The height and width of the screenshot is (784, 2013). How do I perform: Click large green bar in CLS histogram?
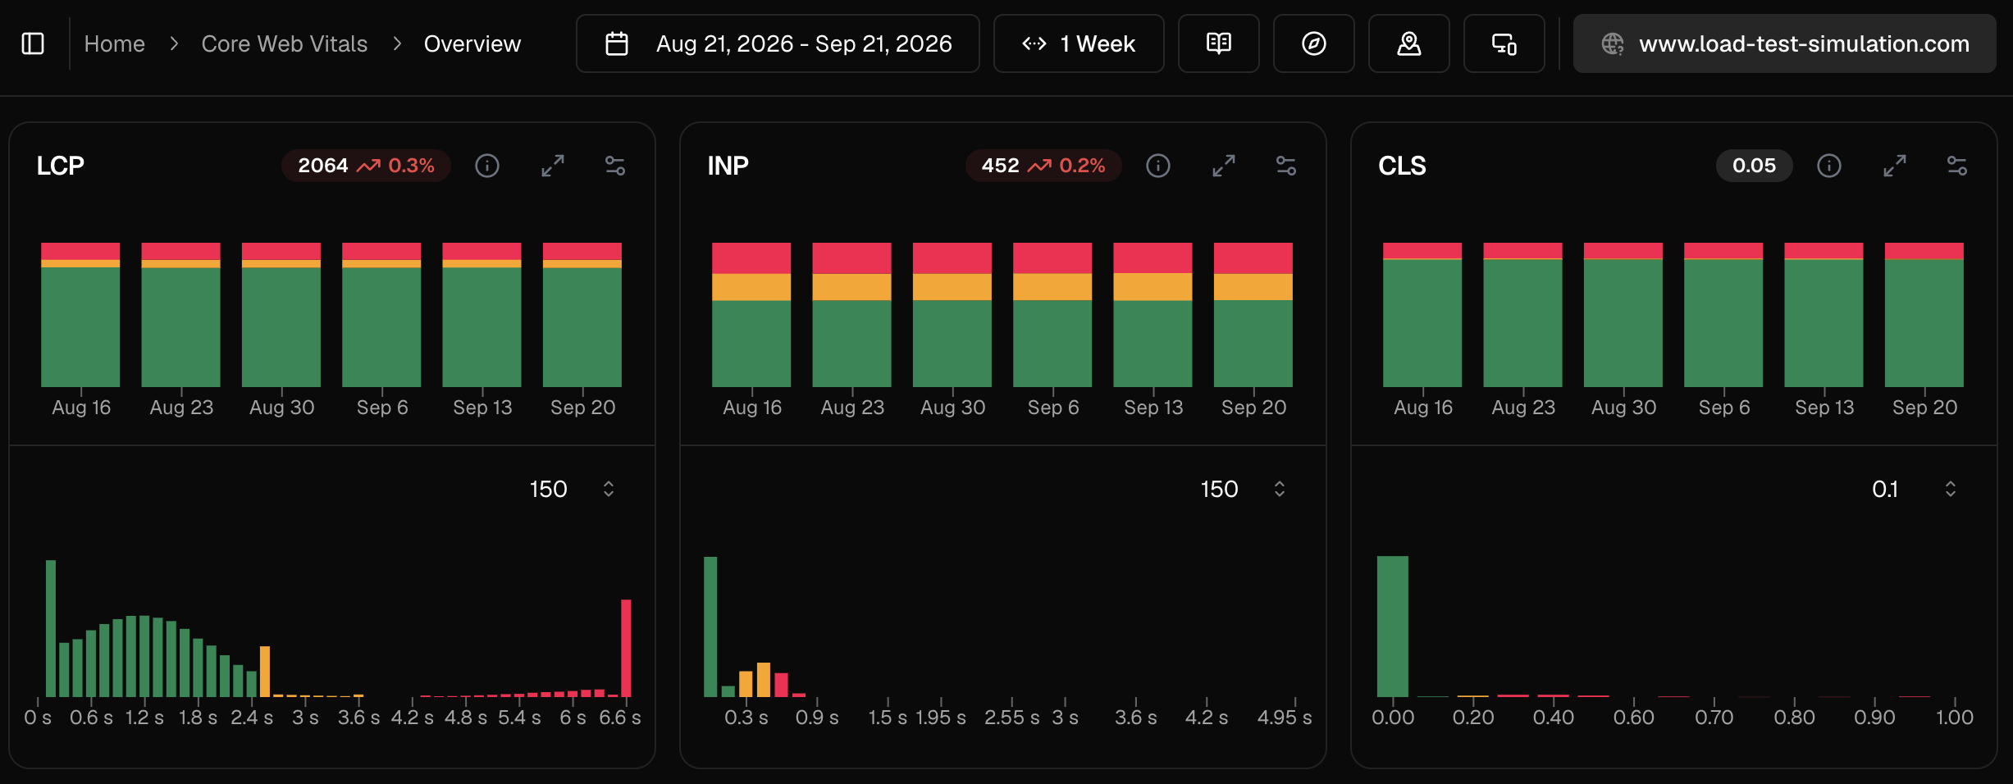(x=1393, y=627)
